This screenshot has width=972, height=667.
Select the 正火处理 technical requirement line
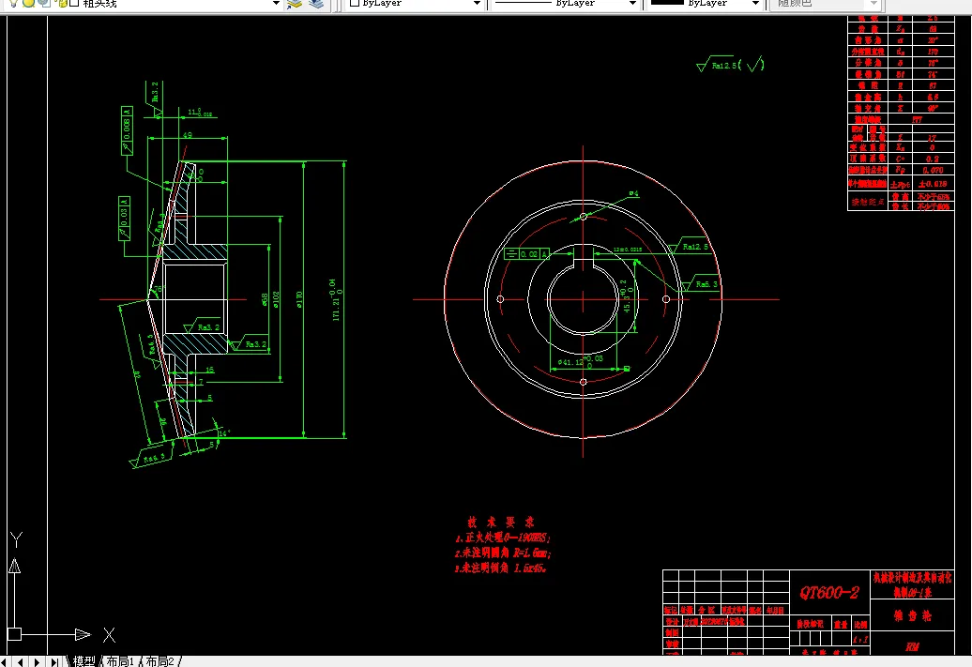click(x=503, y=538)
